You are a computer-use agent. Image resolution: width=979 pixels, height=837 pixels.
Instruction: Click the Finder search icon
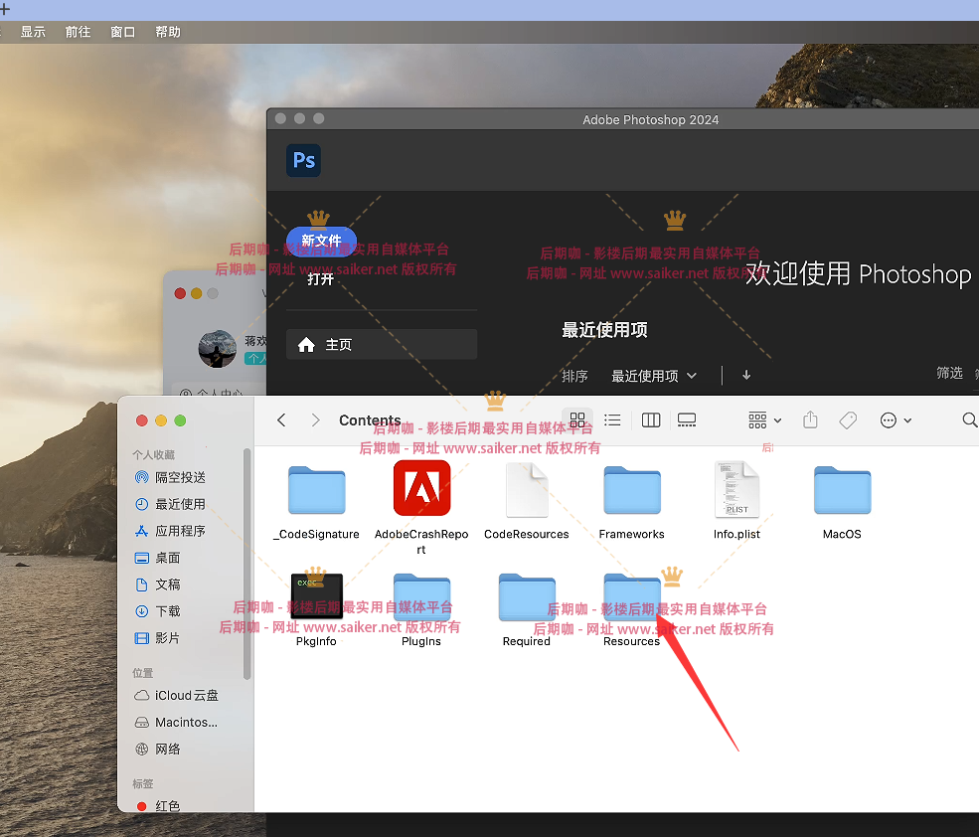[970, 420]
